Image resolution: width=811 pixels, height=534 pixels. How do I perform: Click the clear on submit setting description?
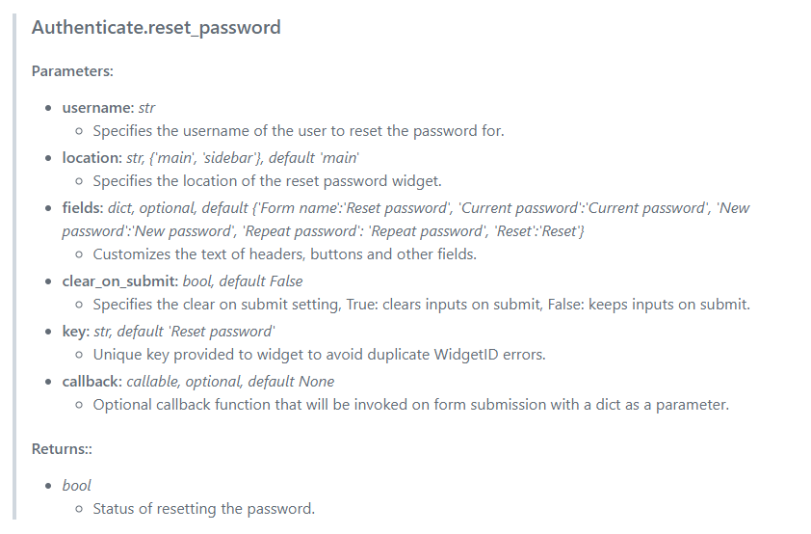[421, 305]
